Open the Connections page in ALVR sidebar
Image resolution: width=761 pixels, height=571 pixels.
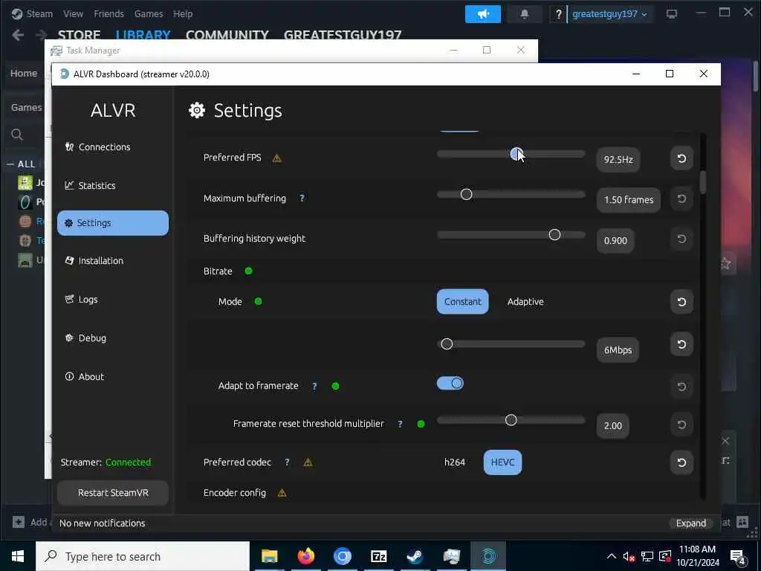(97, 146)
